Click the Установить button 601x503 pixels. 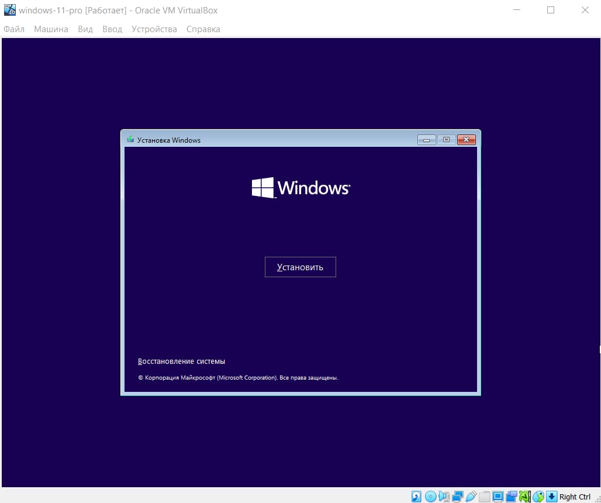300,267
